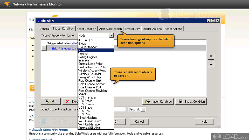The height and width of the screenshot is (140, 249).
Task: Select Fibre Channel Port option
Action: pos(96,87)
